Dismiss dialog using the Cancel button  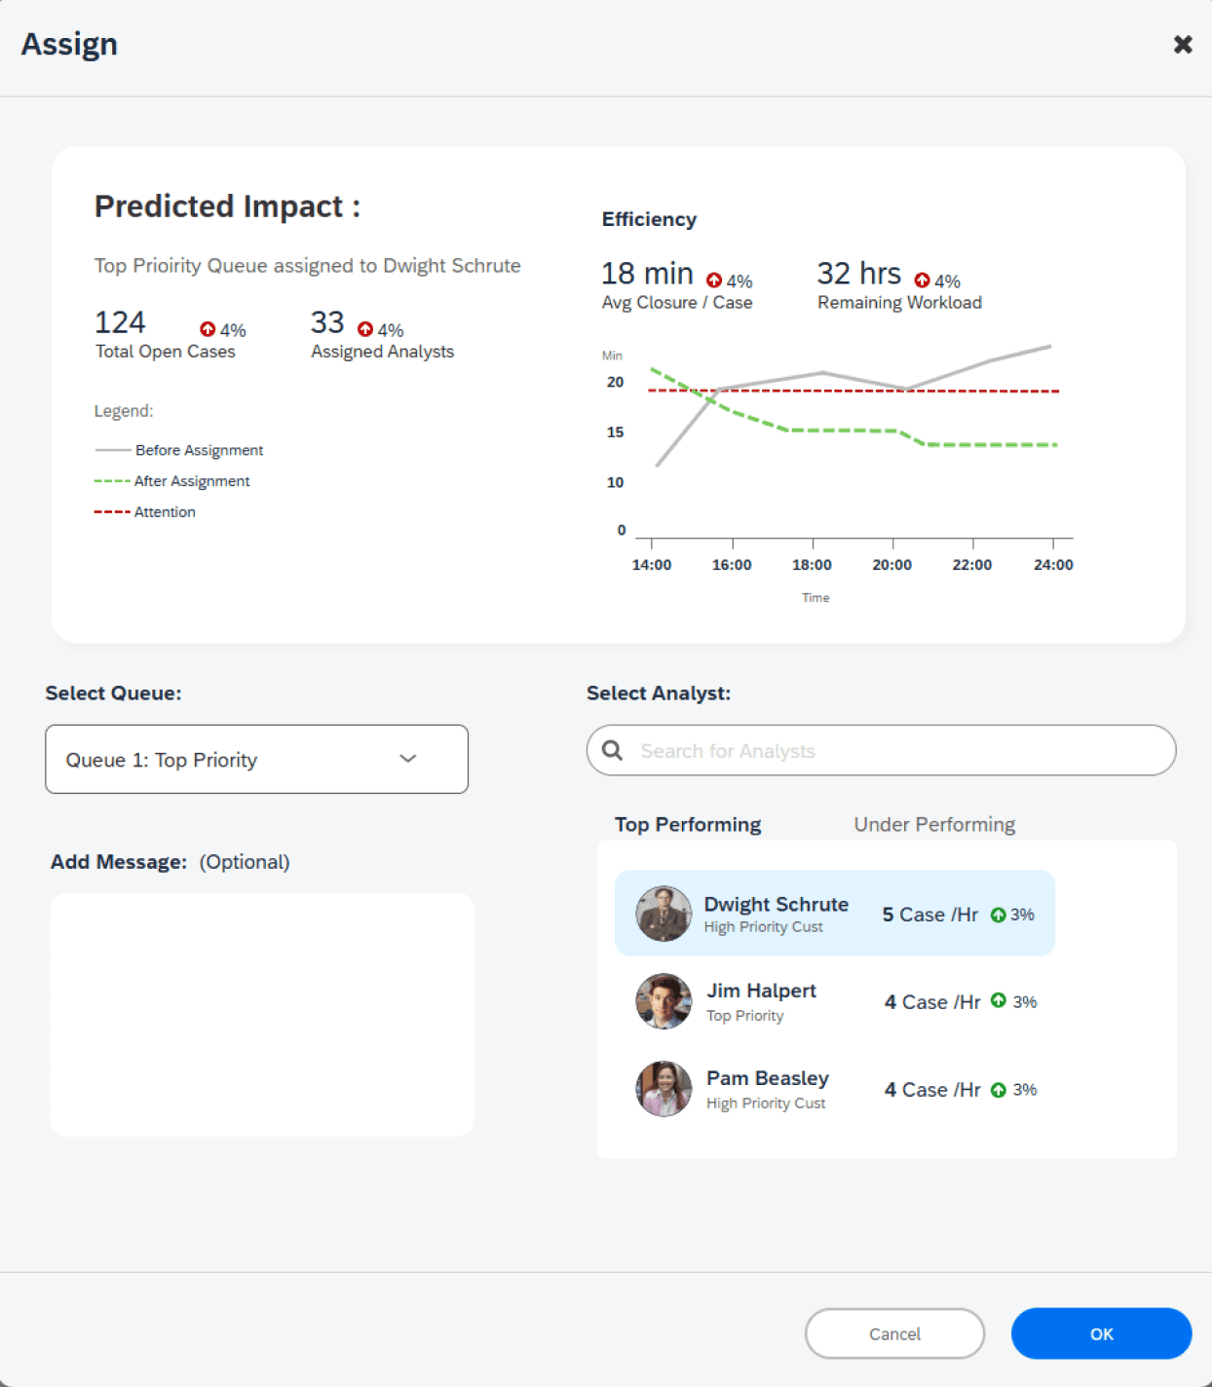pos(894,1333)
